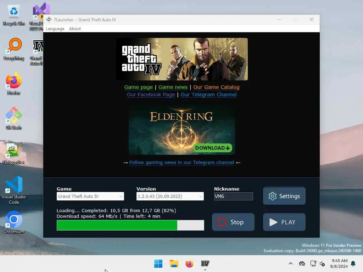Image resolution: width=363 pixels, height=272 pixels.
Task: Open Our Facebook Page link
Action: click(x=151, y=95)
